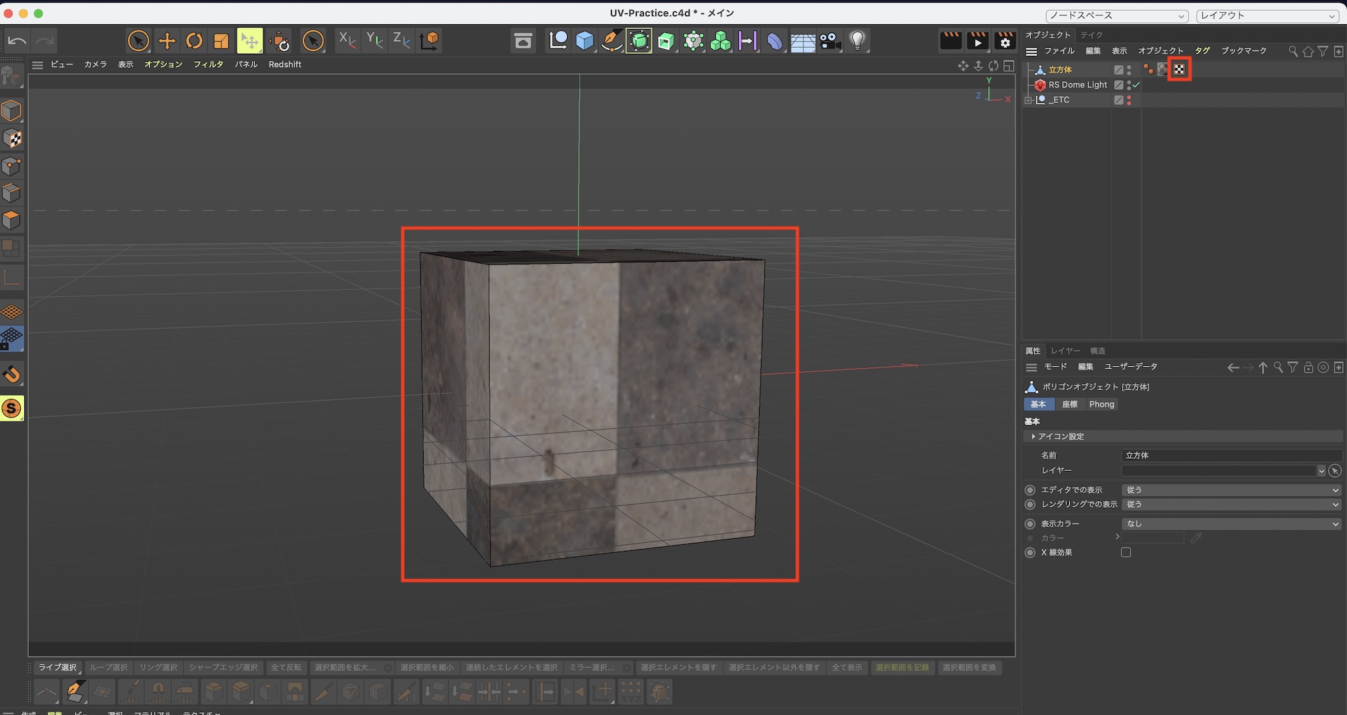This screenshot has width=1347, height=715.
Task: Click the undo arrow icon
Action: tap(17, 41)
